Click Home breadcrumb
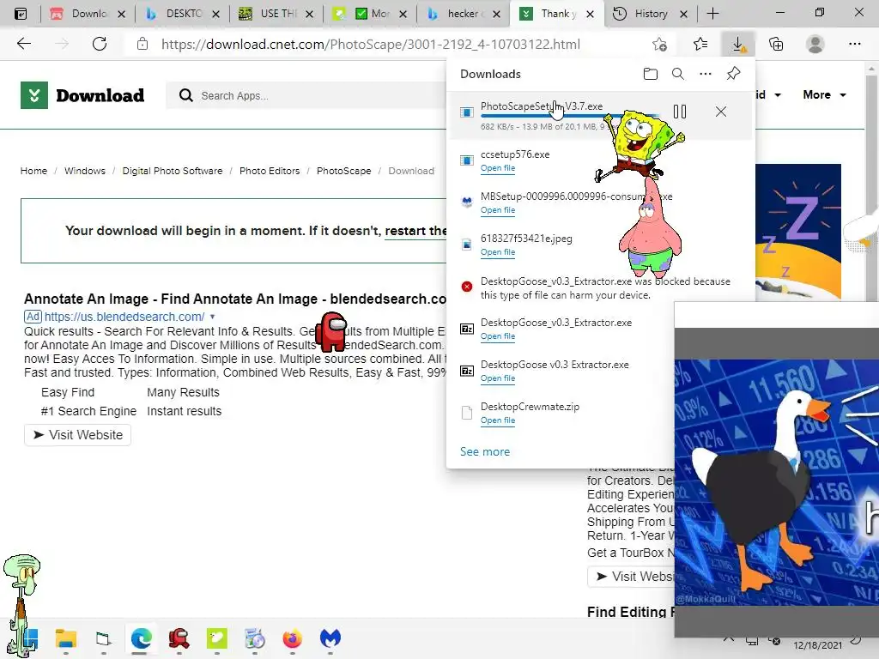Screen dimensions: 879x659 pyautogui.click(x=33, y=171)
